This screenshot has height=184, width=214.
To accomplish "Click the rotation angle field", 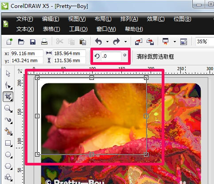I will 111,56.
